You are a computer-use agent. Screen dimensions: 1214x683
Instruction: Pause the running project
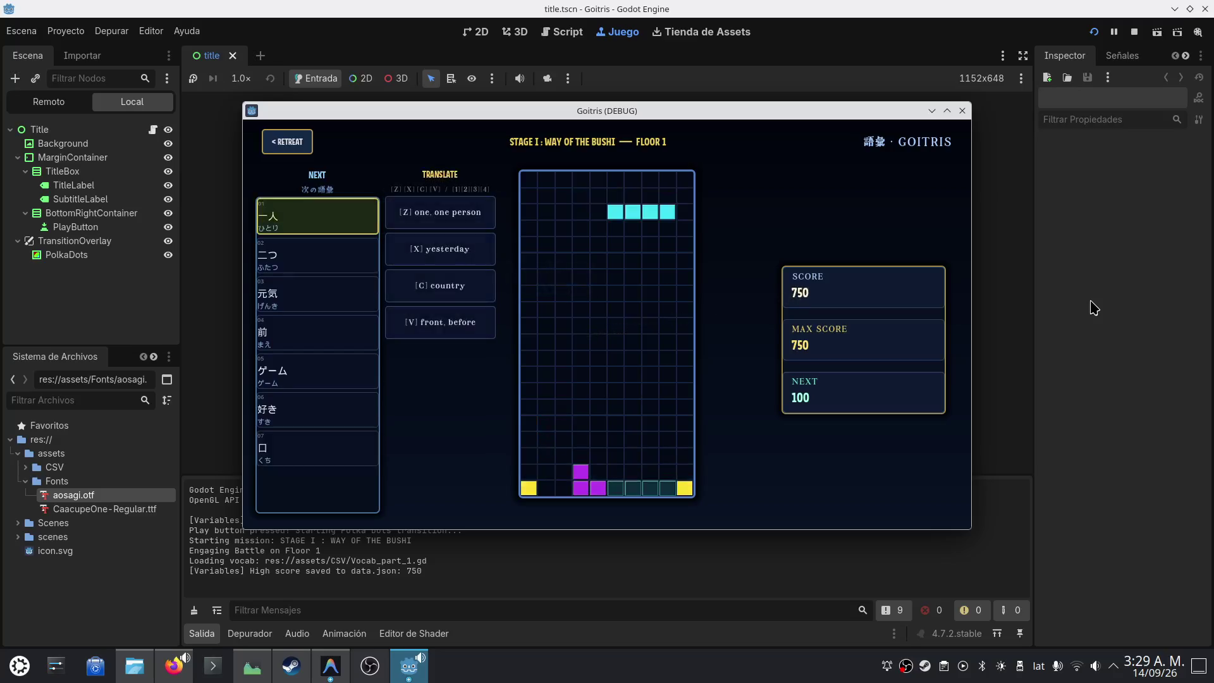tap(1114, 32)
